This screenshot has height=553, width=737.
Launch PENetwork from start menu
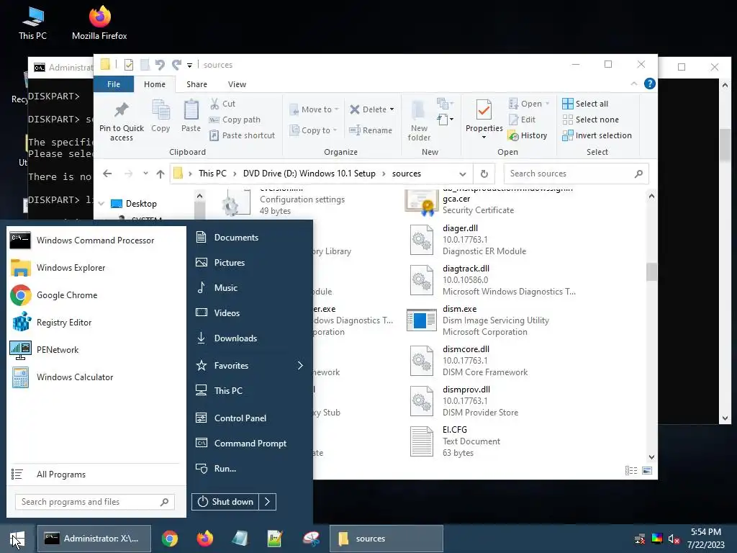[96, 350]
